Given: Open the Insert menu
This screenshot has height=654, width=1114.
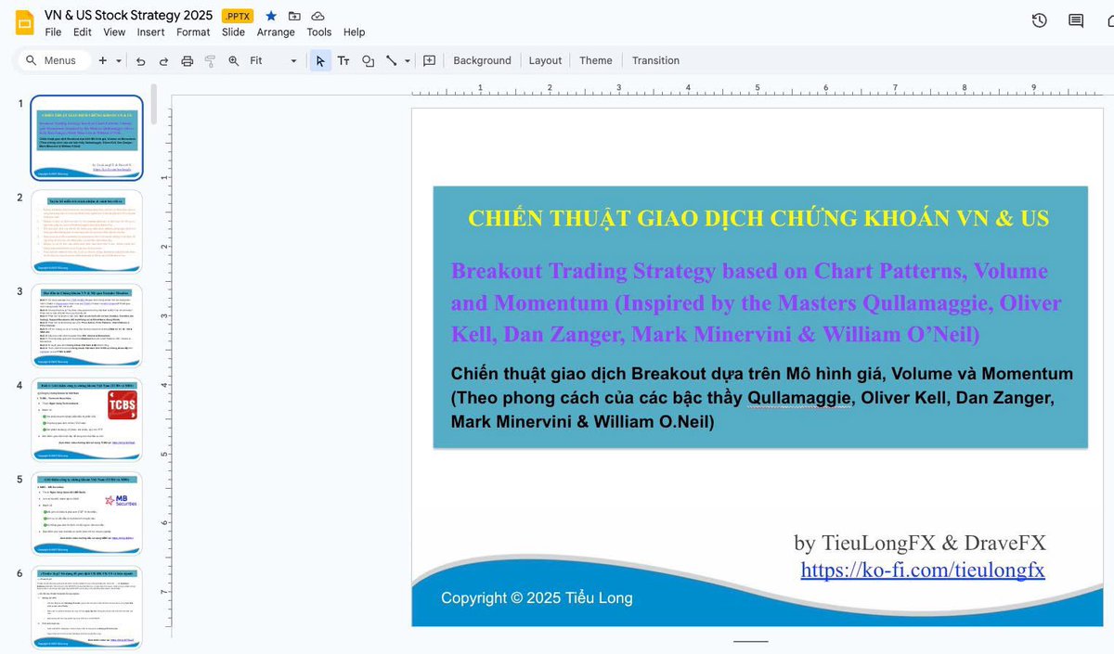Looking at the screenshot, I should click(x=150, y=32).
